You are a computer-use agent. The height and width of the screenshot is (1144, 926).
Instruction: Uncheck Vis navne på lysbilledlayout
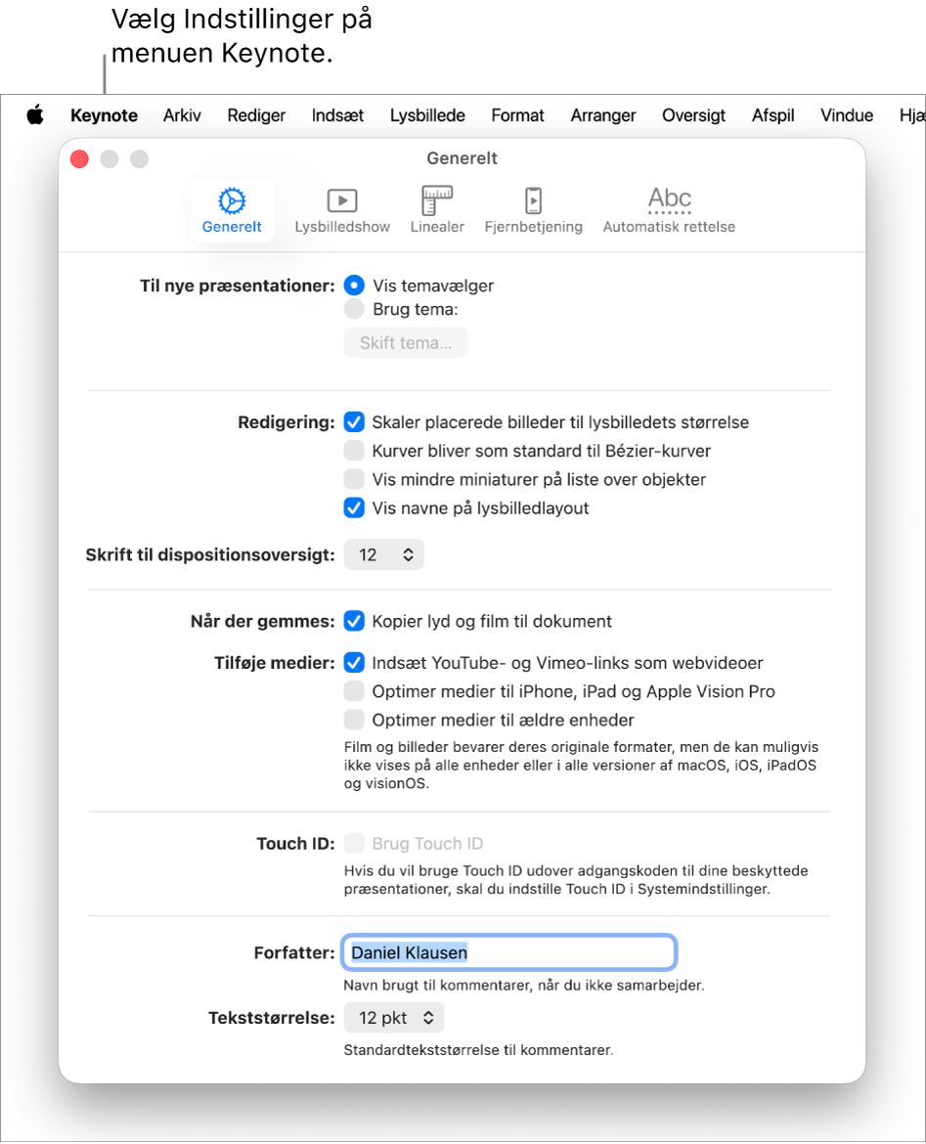point(354,507)
